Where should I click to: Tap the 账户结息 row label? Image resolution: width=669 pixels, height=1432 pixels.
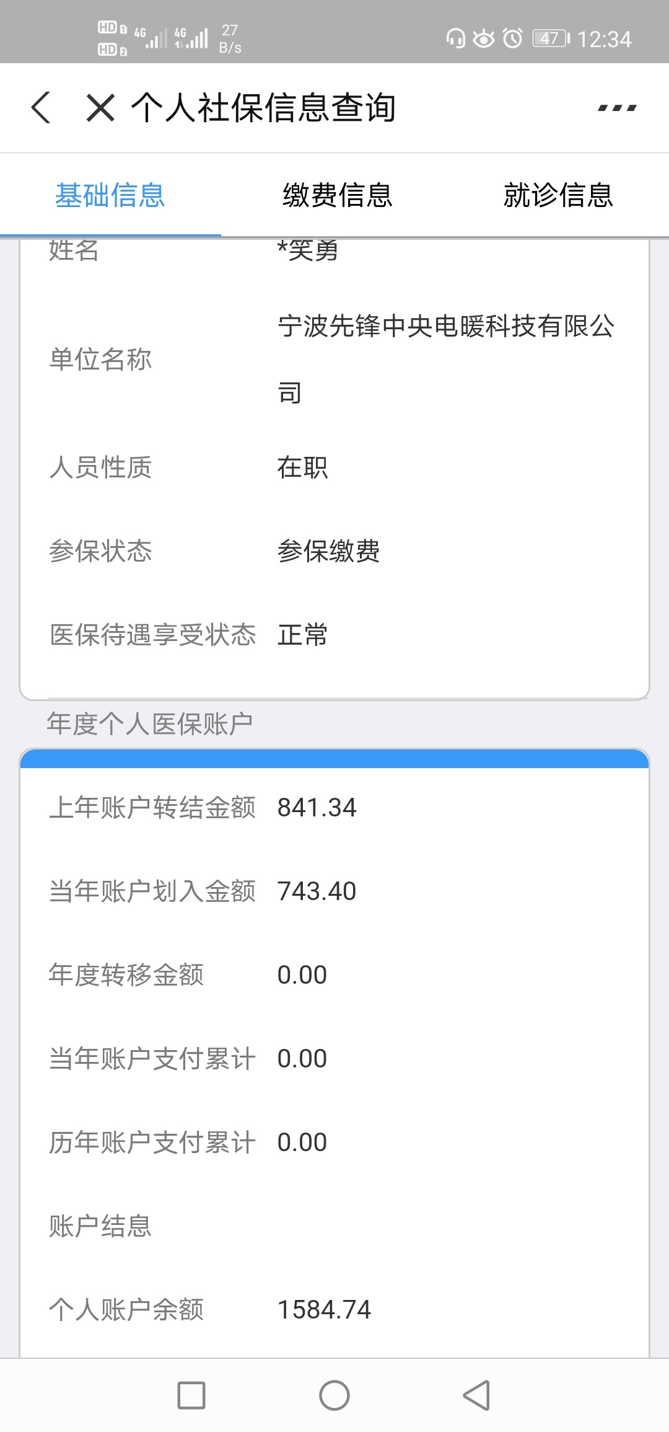tap(100, 1226)
